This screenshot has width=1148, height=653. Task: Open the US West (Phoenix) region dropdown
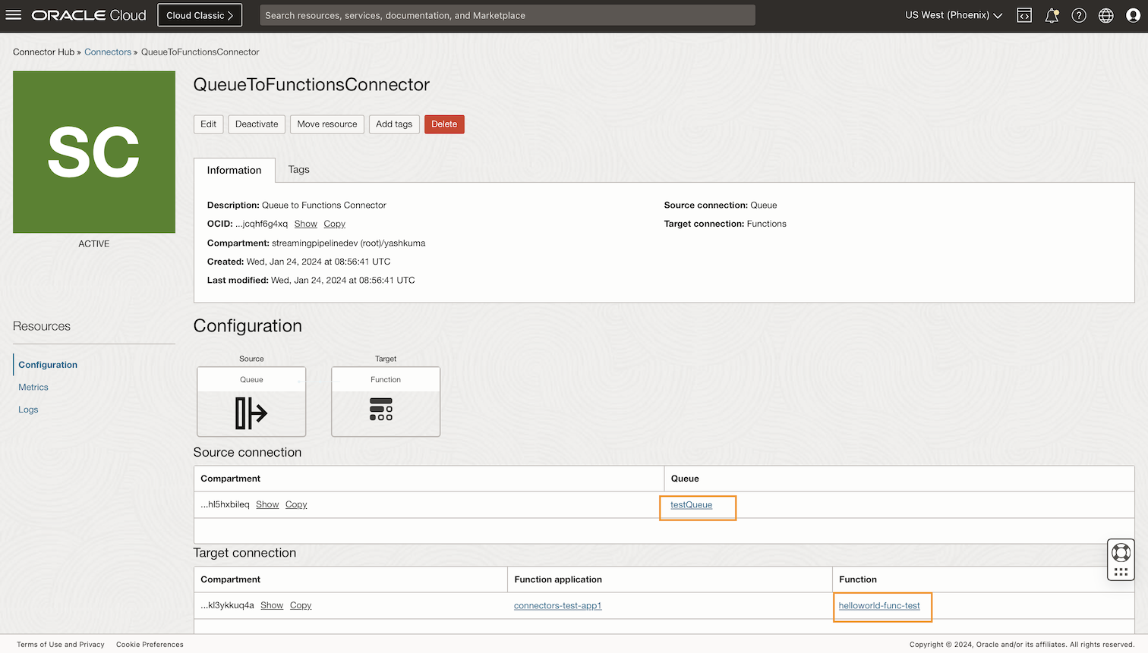click(x=953, y=14)
